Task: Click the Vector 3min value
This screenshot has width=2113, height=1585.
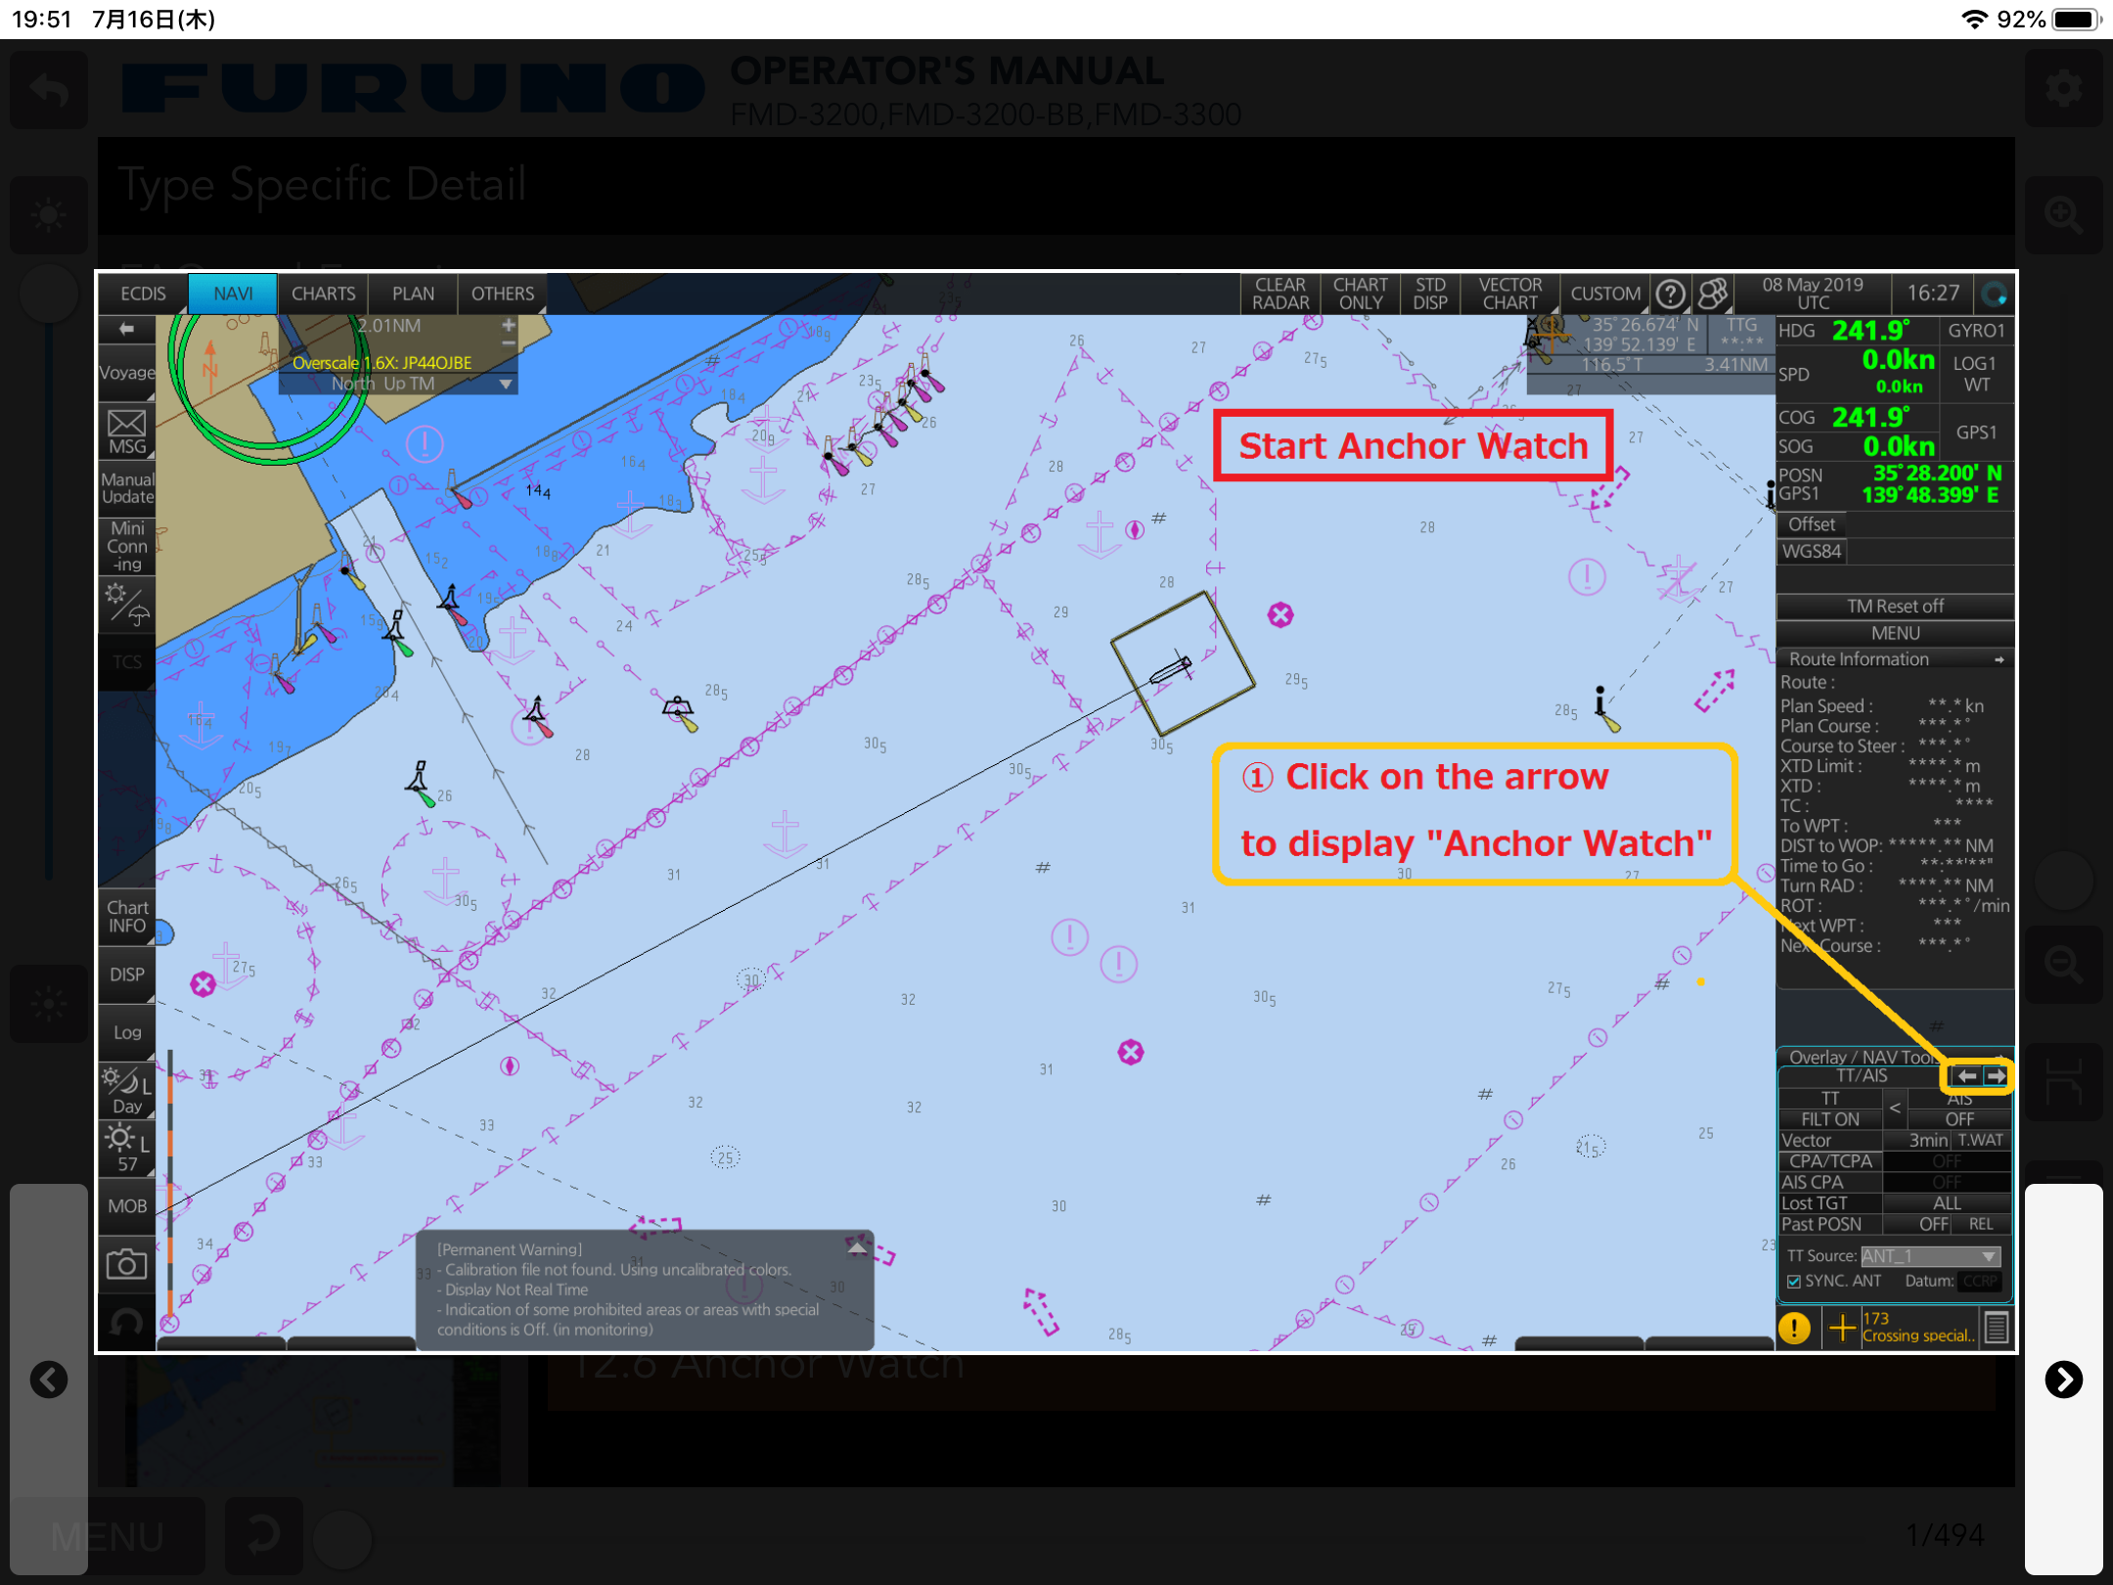Action: [x=1917, y=1140]
